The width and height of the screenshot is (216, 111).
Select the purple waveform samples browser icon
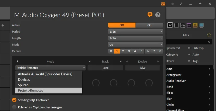click(x=189, y=25)
